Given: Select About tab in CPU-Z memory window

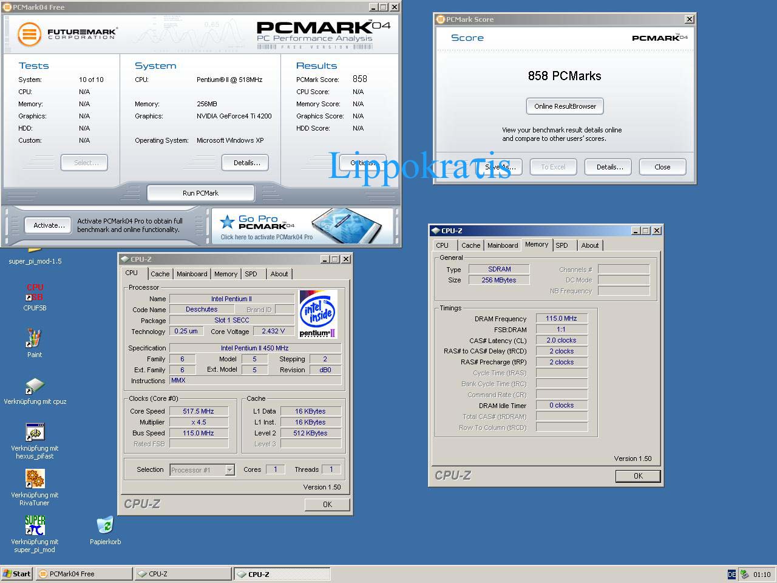Looking at the screenshot, I should tap(590, 245).
